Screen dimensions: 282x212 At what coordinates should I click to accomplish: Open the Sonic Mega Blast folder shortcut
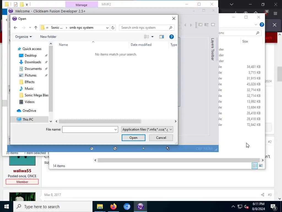pos(37,95)
